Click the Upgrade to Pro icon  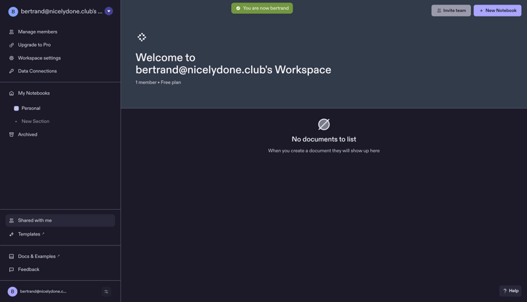point(11,45)
